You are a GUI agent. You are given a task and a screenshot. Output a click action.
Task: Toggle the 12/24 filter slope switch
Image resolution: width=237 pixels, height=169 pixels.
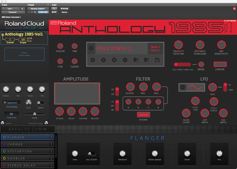(117, 91)
